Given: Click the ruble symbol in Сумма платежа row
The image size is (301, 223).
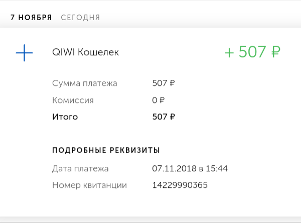Looking at the screenshot, I should [172, 83].
